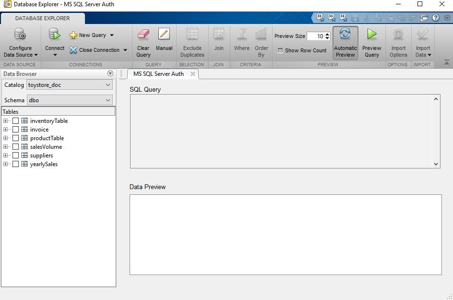
Task: Select the DATABASE EXPLORER ribbon tab
Action: [42, 18]
